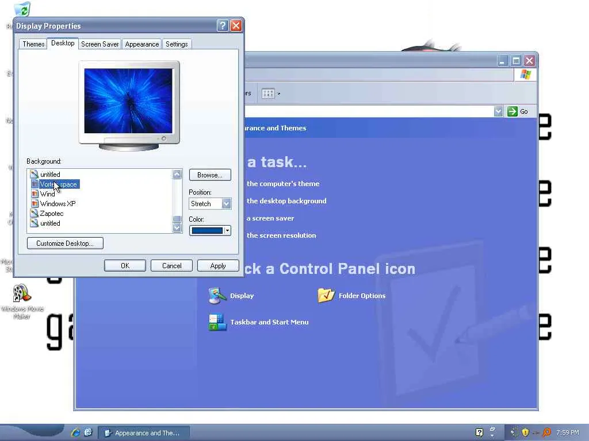The image size is (589, 441).
Task: Apply the selected background
Action: point(218,266)
